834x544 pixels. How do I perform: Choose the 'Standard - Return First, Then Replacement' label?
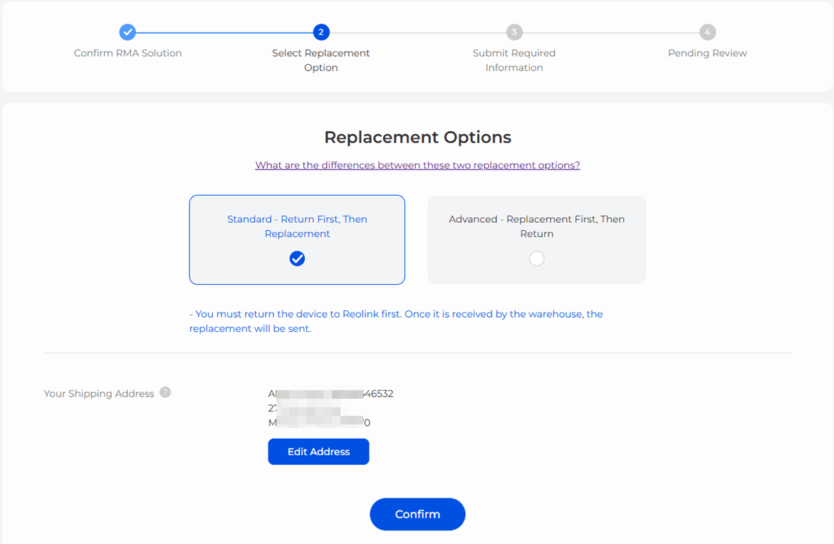point(297,226)
